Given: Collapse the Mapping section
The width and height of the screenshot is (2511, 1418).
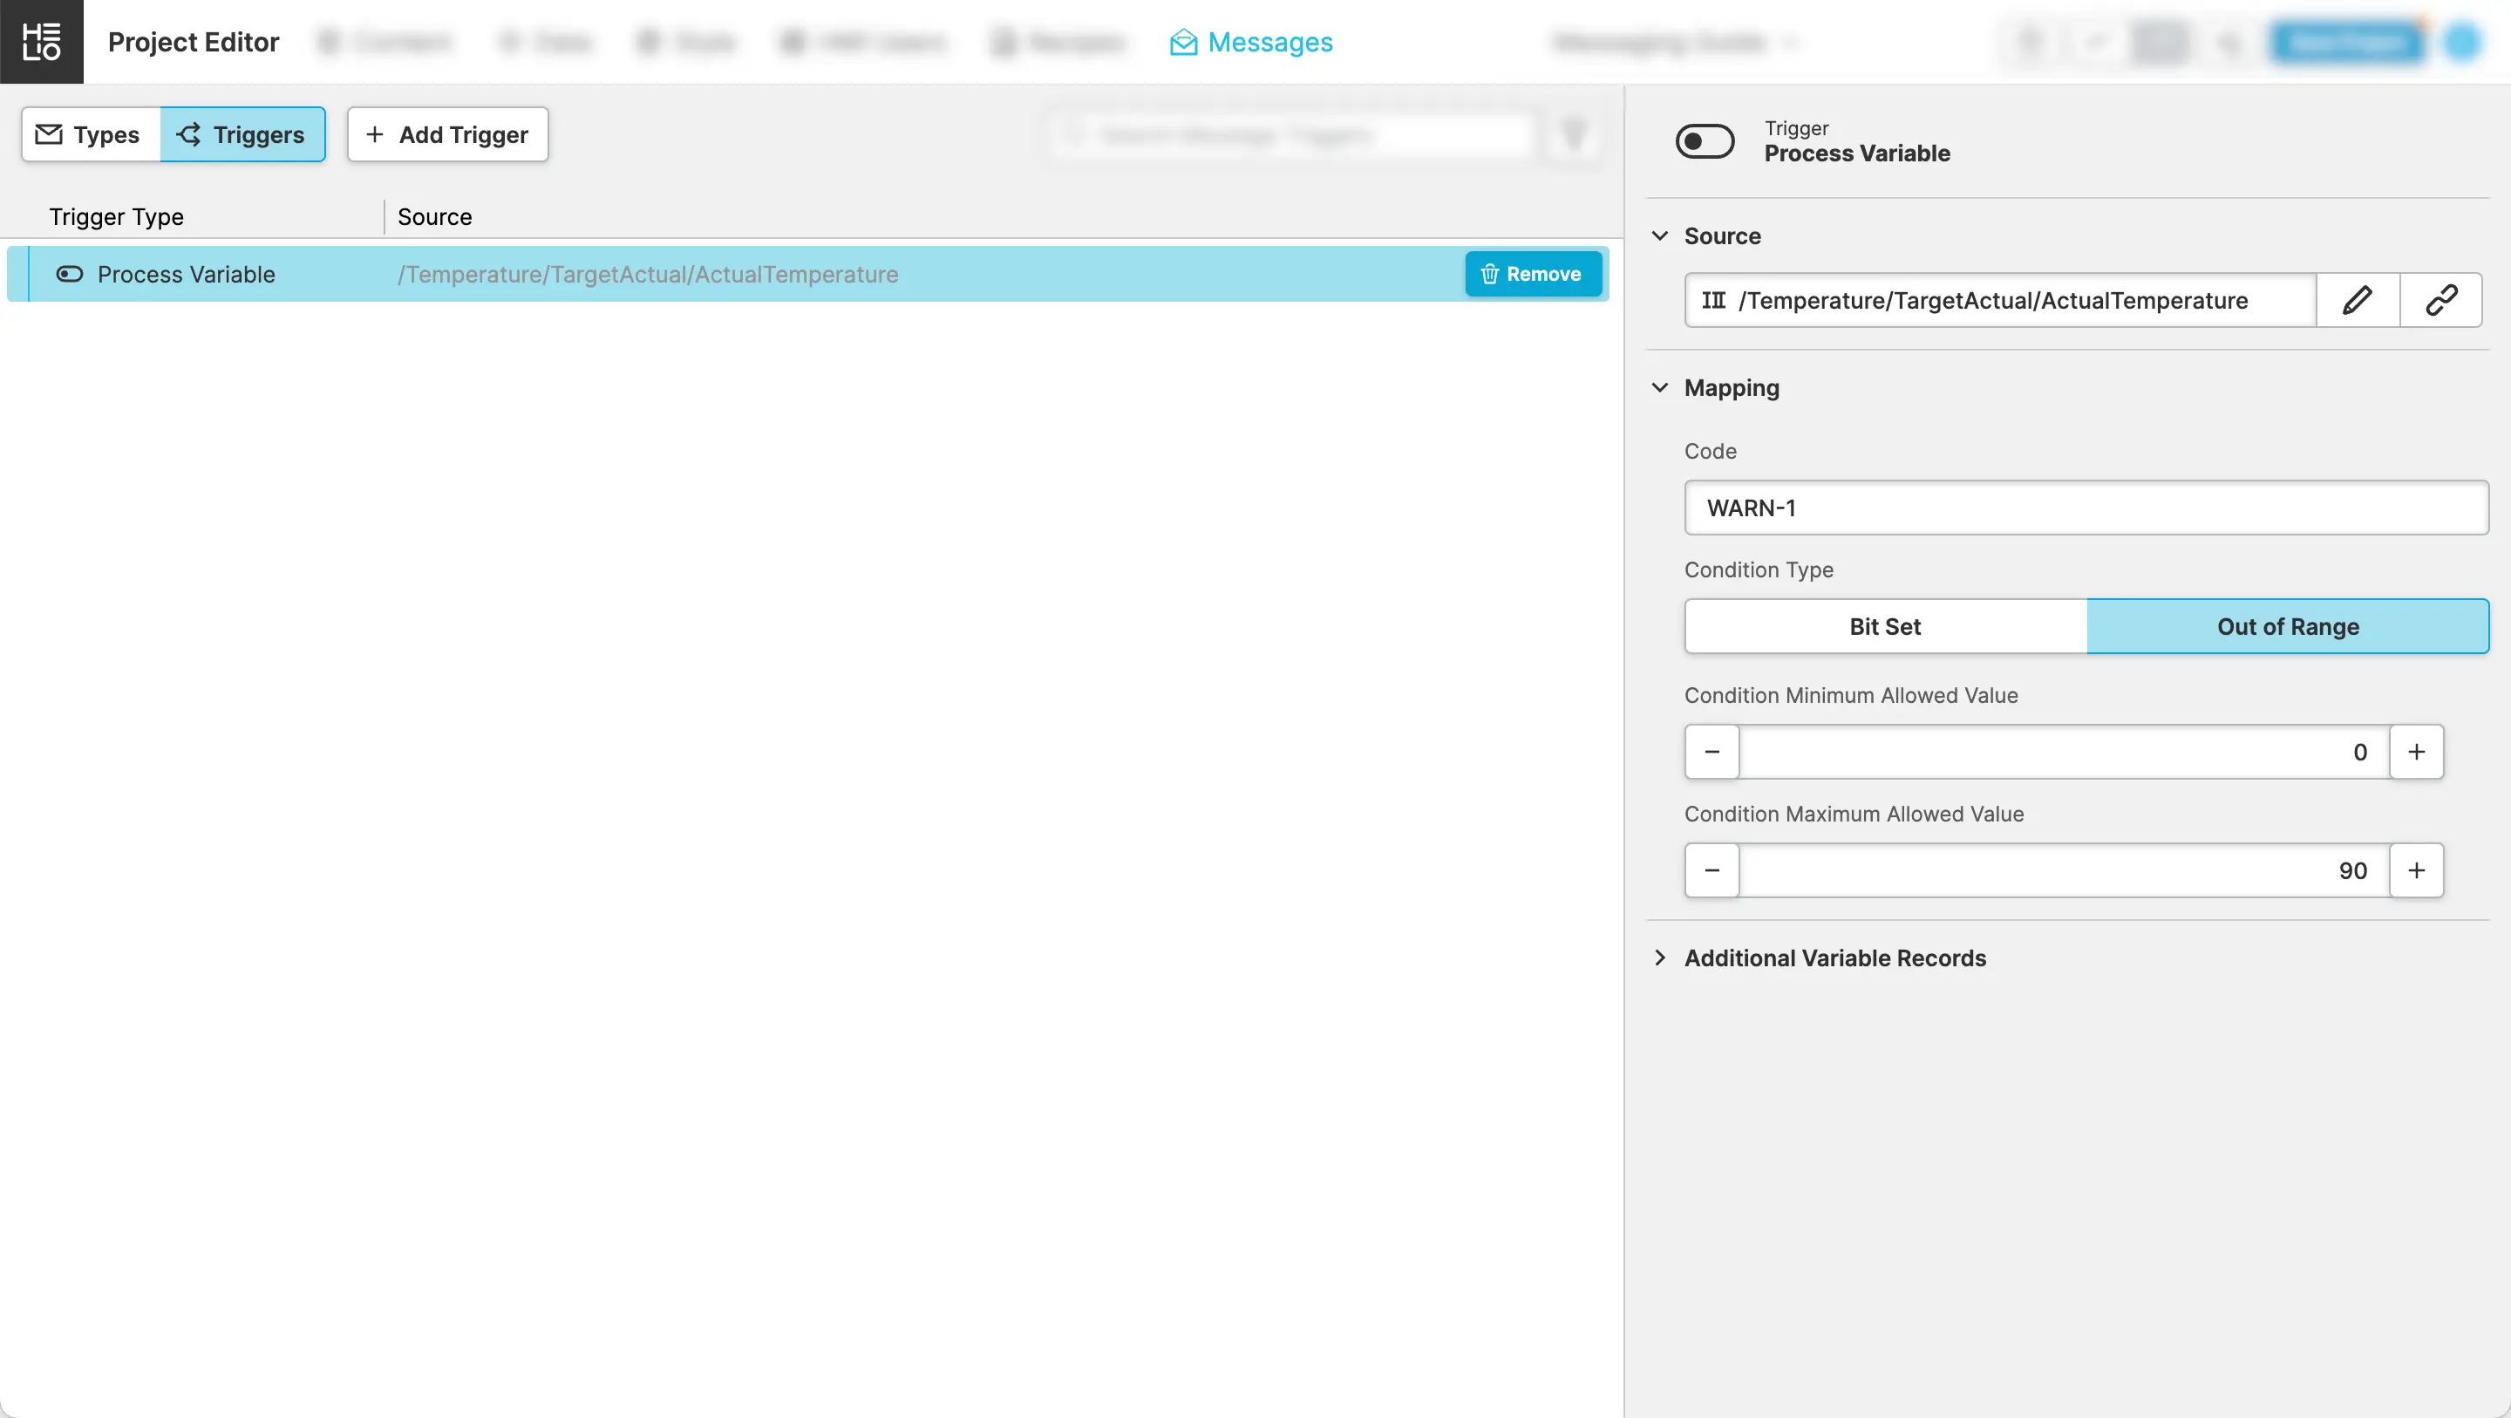Looking at the screenshot, I should (x=1660, y=388).
